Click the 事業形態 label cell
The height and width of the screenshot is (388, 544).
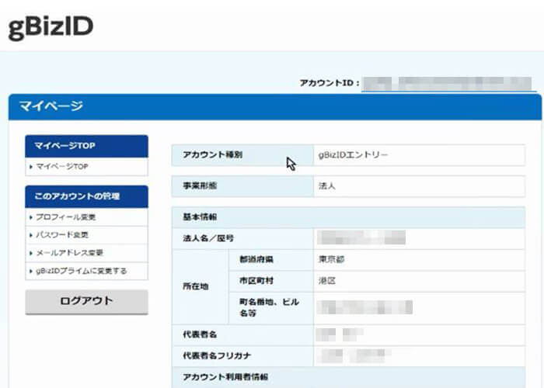pyautogui.click(x=242, y=186)
